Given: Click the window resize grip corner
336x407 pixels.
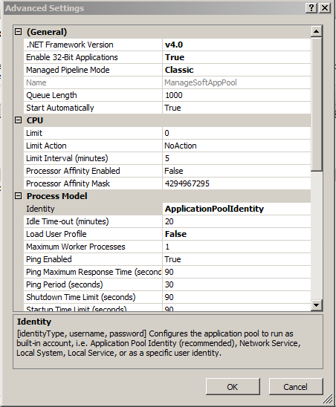Looking at the screenshot, I should pyautogui.click(x=329, y=400).
